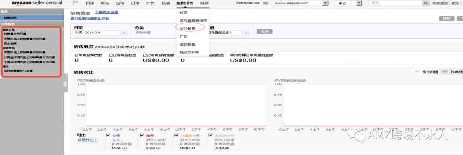
Task: Toggle the 去年的今天 comparison checkbox
Action: pyautogui.click(x=210, y=135)
